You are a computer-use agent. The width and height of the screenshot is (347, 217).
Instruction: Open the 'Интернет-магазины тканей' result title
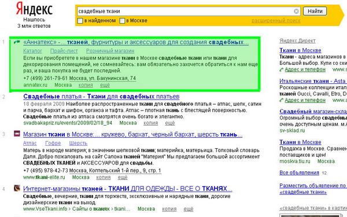point(128,189)
